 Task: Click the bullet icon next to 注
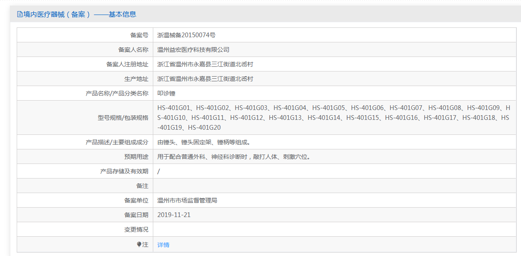pyautogui.click(x=139, y=244)
